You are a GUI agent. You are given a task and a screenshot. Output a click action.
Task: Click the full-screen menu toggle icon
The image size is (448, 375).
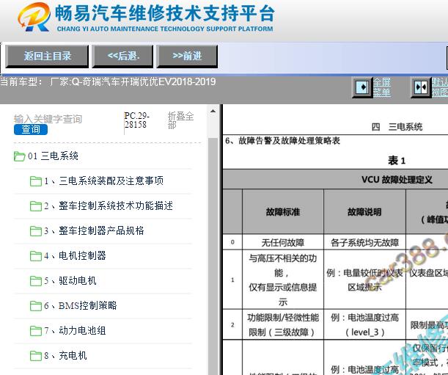coord(362,87)
